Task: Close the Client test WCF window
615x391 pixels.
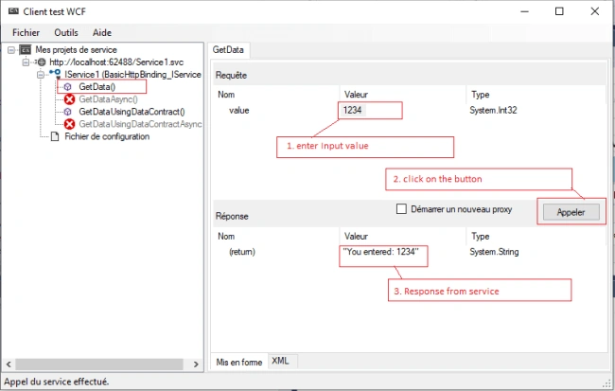Action: pos(594,11)
